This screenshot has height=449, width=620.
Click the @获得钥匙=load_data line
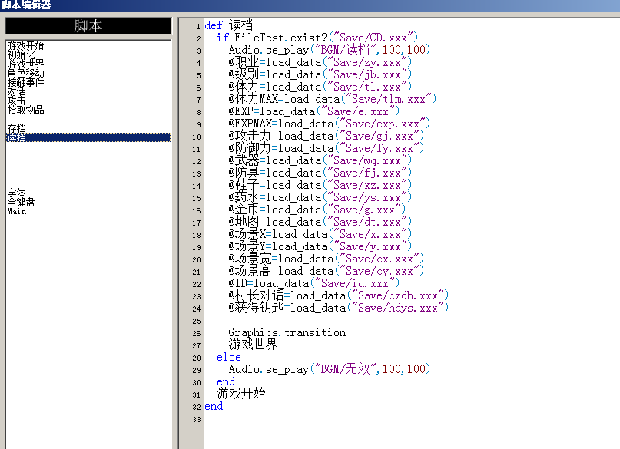tap(339, 308)
